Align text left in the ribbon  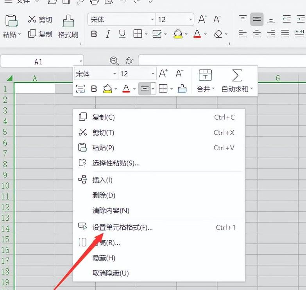click(243, 34)
